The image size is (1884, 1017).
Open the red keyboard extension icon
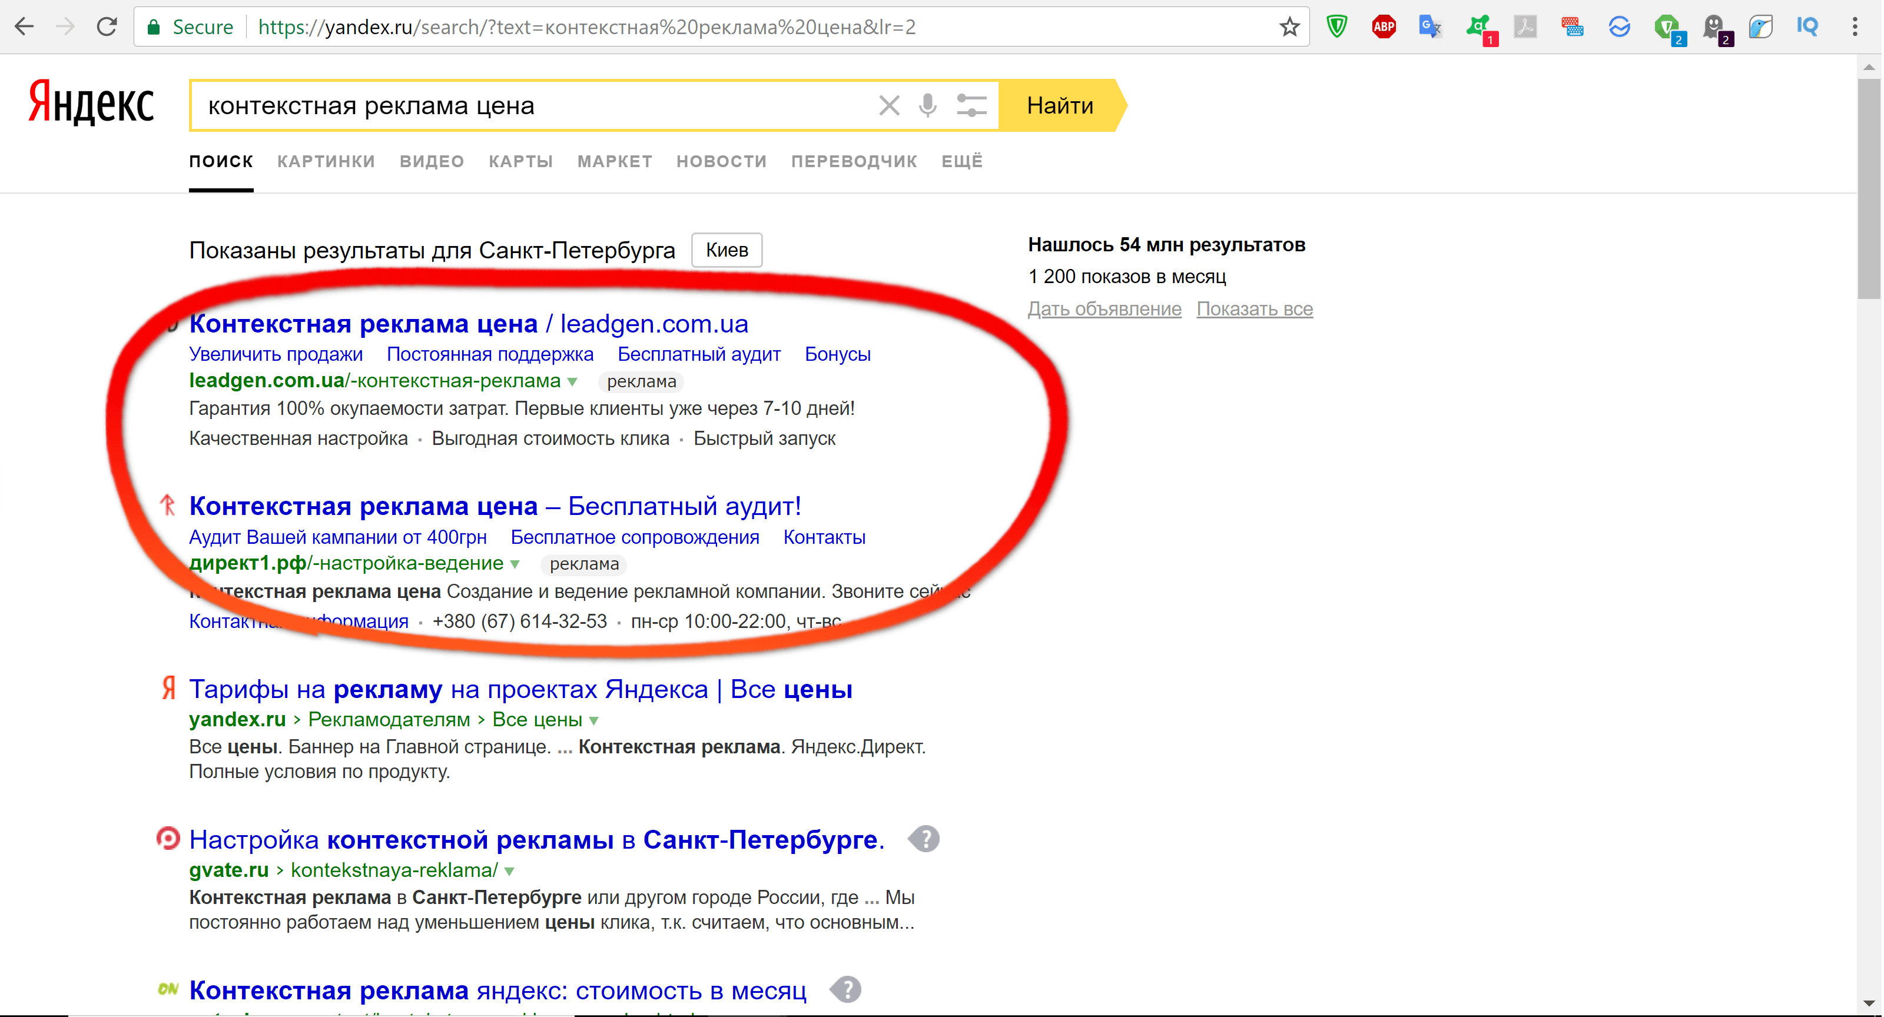1573,27
